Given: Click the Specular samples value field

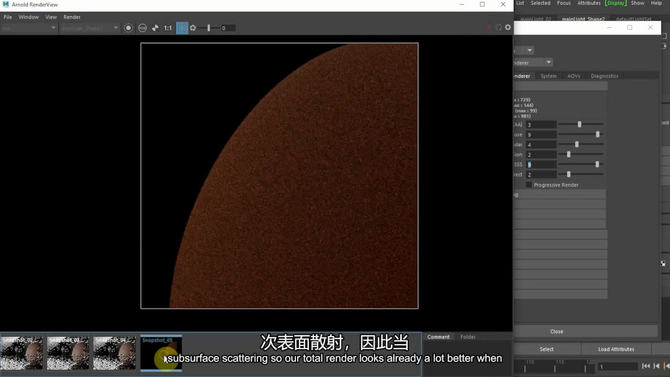Looking at the screenshot, I should tap(541, 144).
